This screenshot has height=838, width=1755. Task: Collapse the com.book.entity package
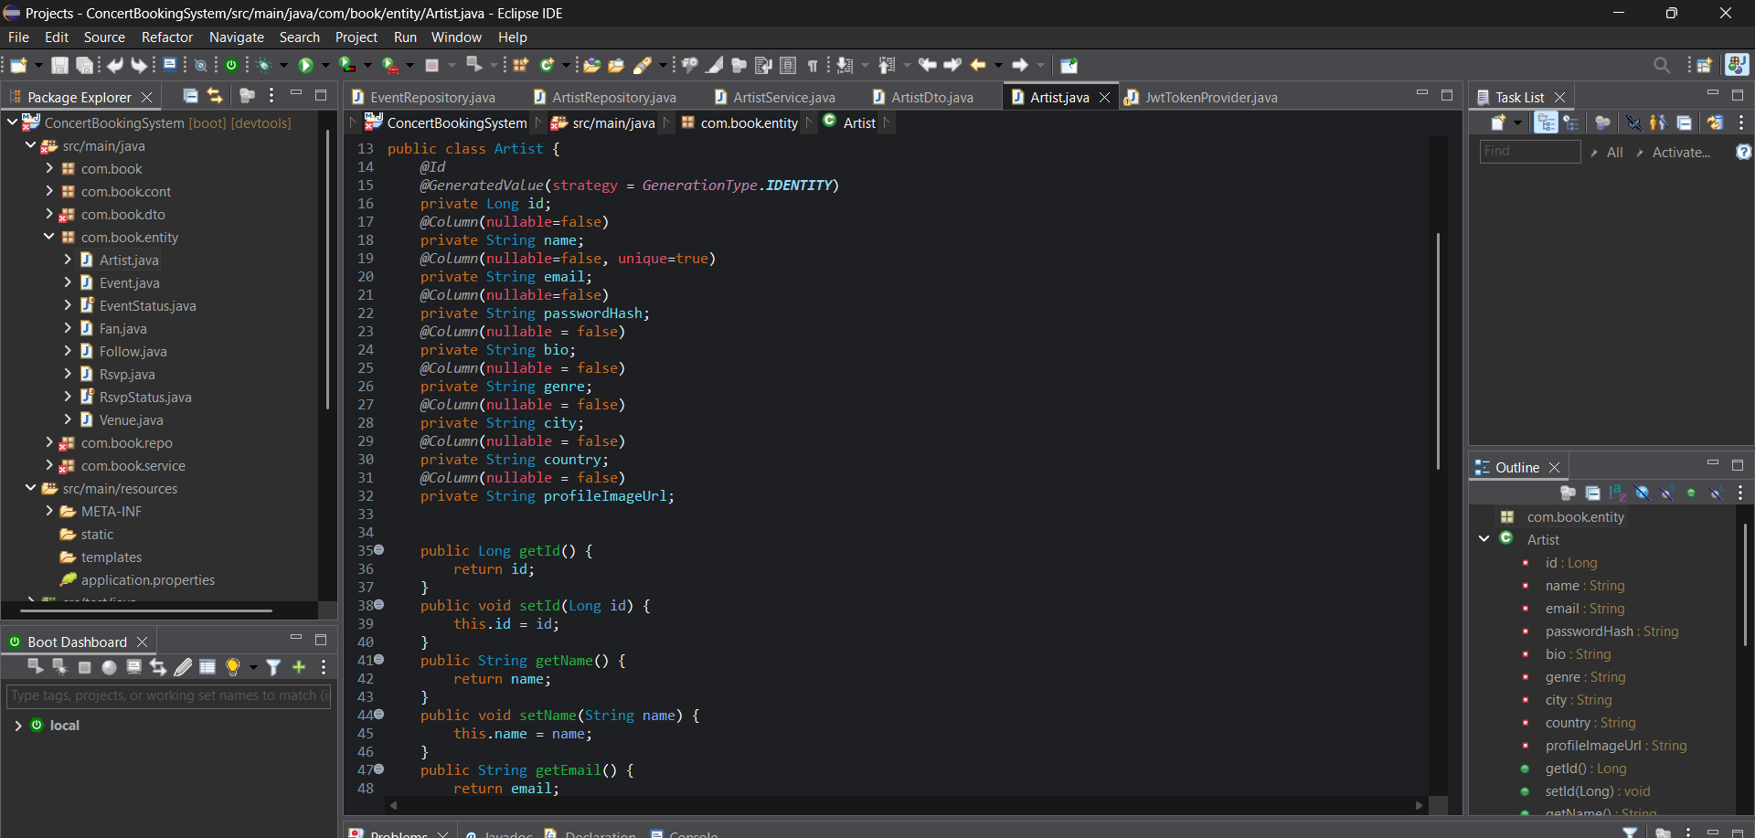click(49, 237)
